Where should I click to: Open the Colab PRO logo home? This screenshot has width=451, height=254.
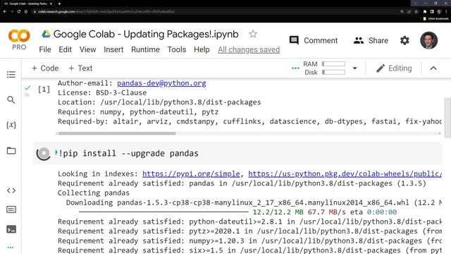tap(19, 40)
